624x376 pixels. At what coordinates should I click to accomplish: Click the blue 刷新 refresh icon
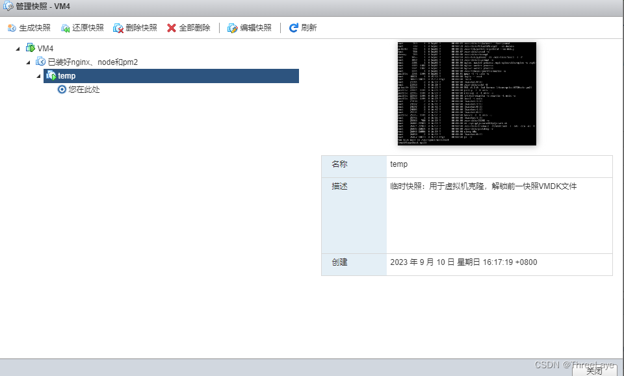(x=294, y=28)
